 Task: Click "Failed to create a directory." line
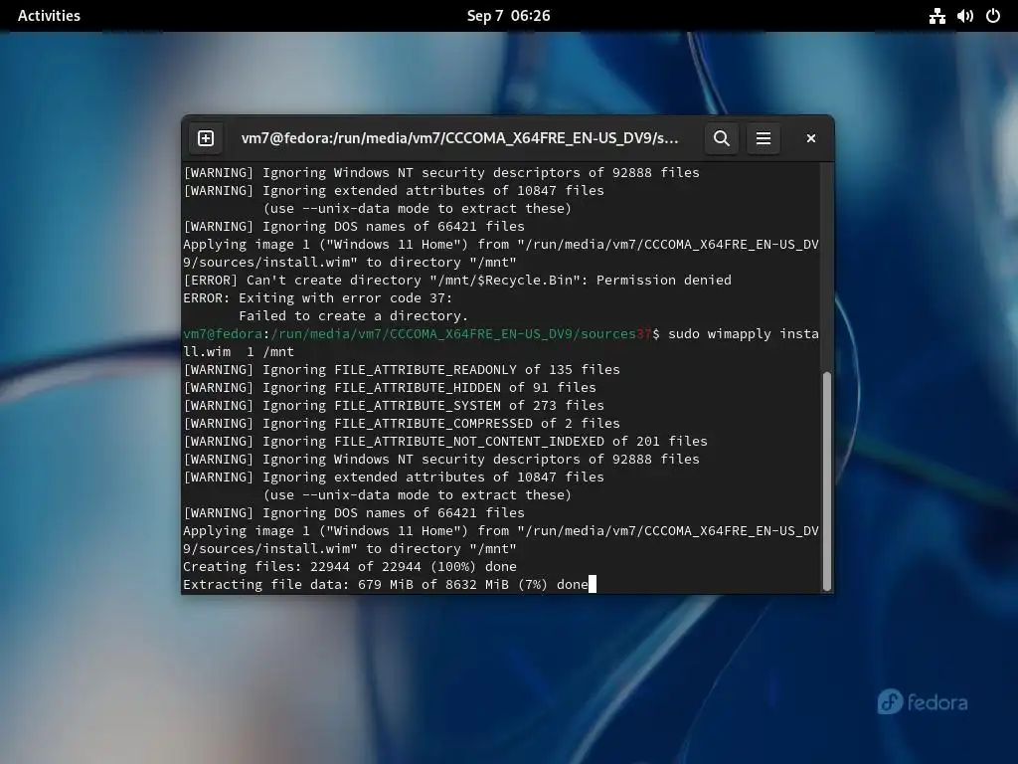pos(353,315)
